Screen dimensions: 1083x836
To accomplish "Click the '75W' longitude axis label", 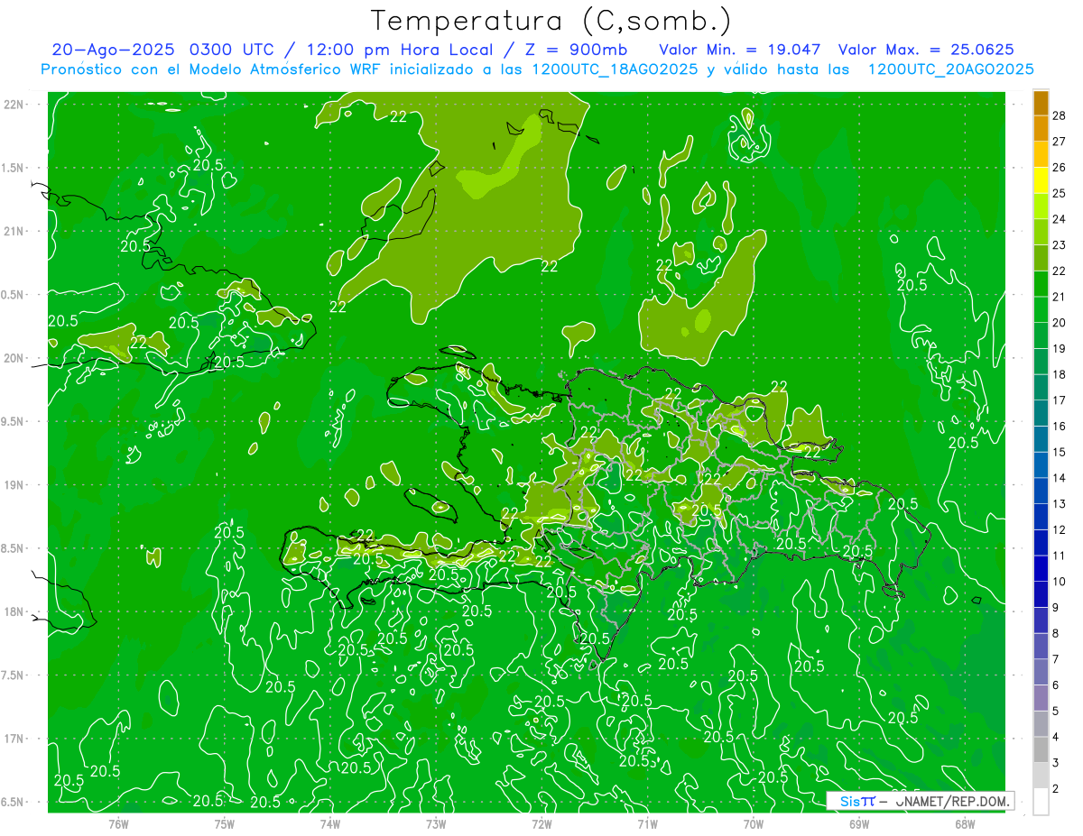I will click(225, 823).
